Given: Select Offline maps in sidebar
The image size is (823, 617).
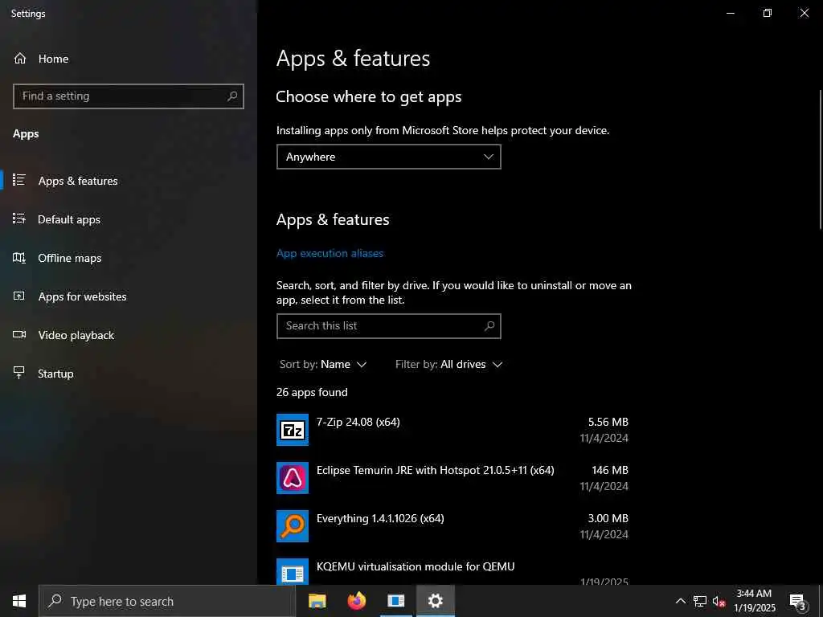Looking at the screenshot, I should point(129,258).
